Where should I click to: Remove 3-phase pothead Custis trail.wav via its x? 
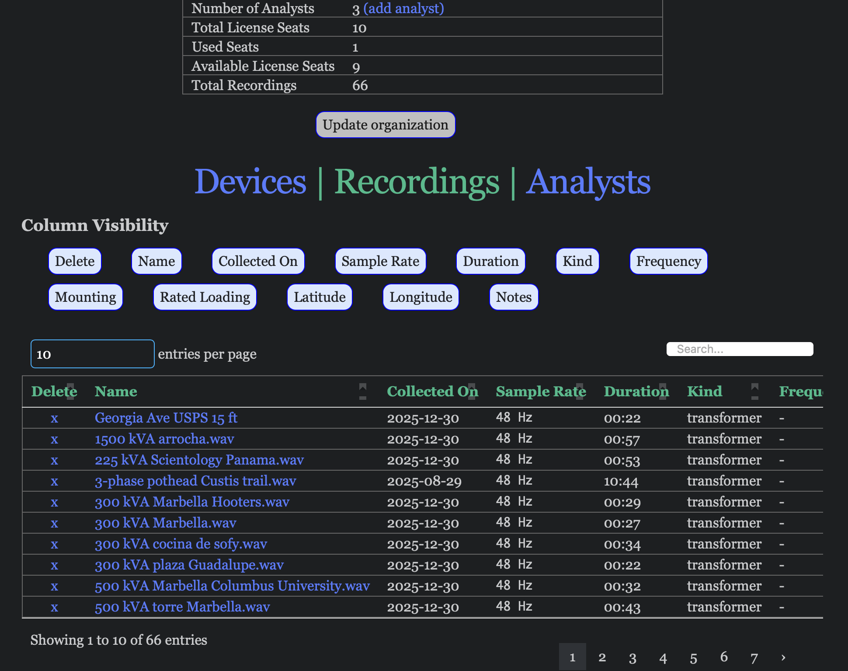point(54,481)
